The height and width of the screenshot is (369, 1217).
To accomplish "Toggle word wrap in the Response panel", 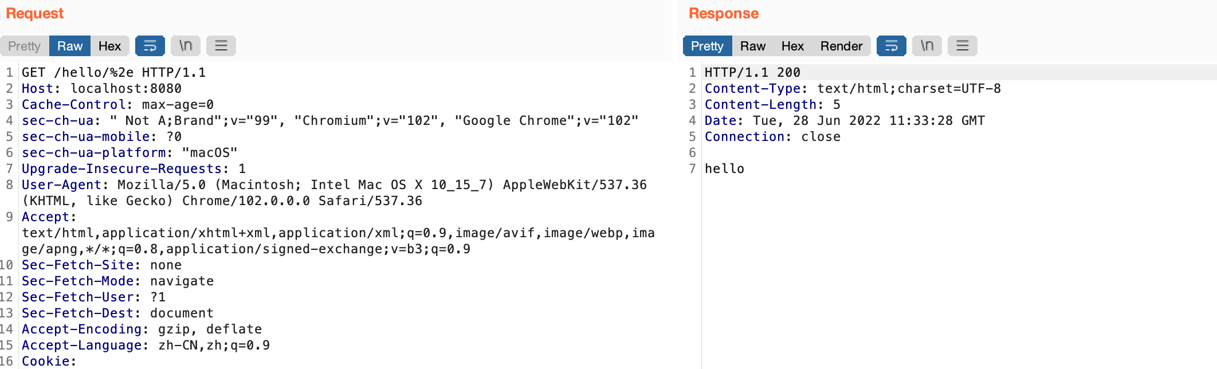I will (x=892, y=46).
